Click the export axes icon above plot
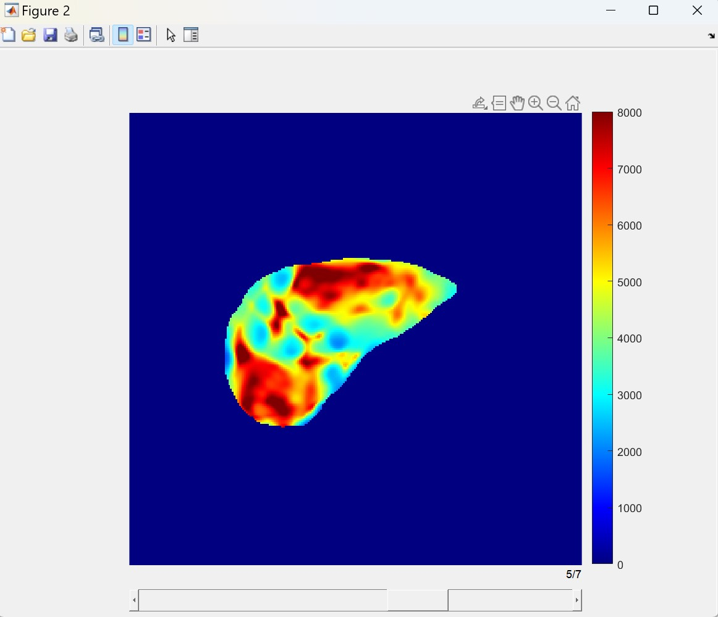This screenshot has width=718, height=617. pos(479,103)
